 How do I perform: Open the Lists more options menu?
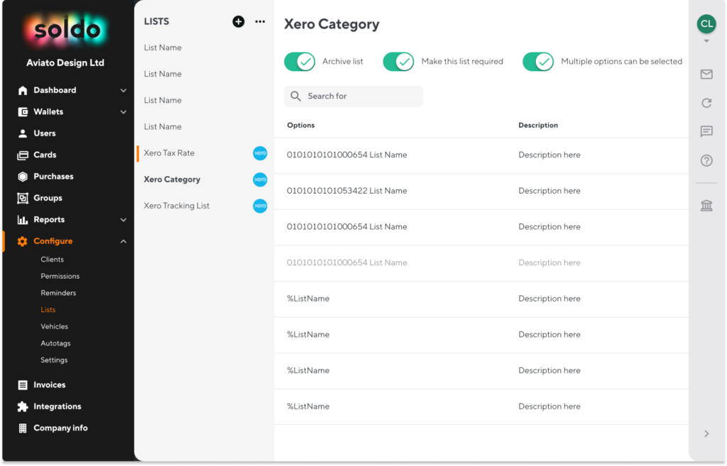pyautogui.click(x=260, y=21)
